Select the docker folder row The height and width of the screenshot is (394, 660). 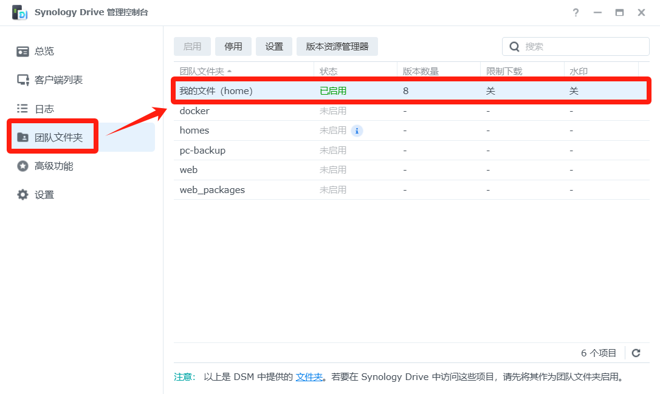click(x=243, y=111)
